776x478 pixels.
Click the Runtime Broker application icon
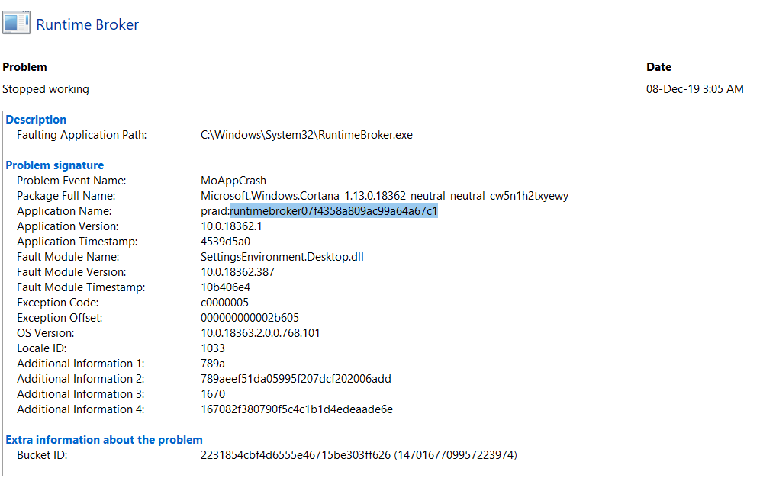point(16,23)
